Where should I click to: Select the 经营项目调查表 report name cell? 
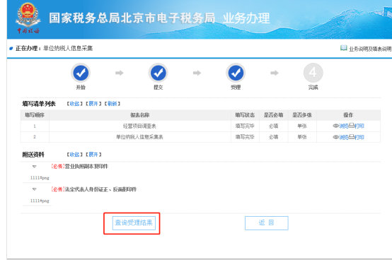click(x=139, y=126)
